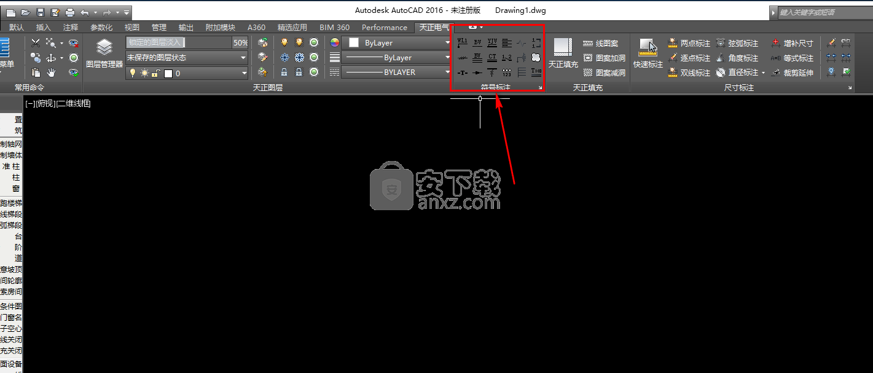Go to the 输出 ribbon tab
This screenshot has height=373, width=873.
186,28
